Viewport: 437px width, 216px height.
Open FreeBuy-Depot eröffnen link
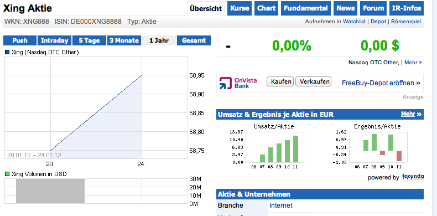point(381,83)
